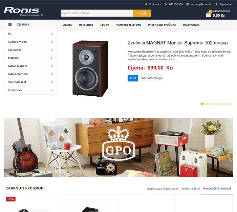Select the first orange carousel dot
This screenshot has height=212, width=237.
pos(202,104)
